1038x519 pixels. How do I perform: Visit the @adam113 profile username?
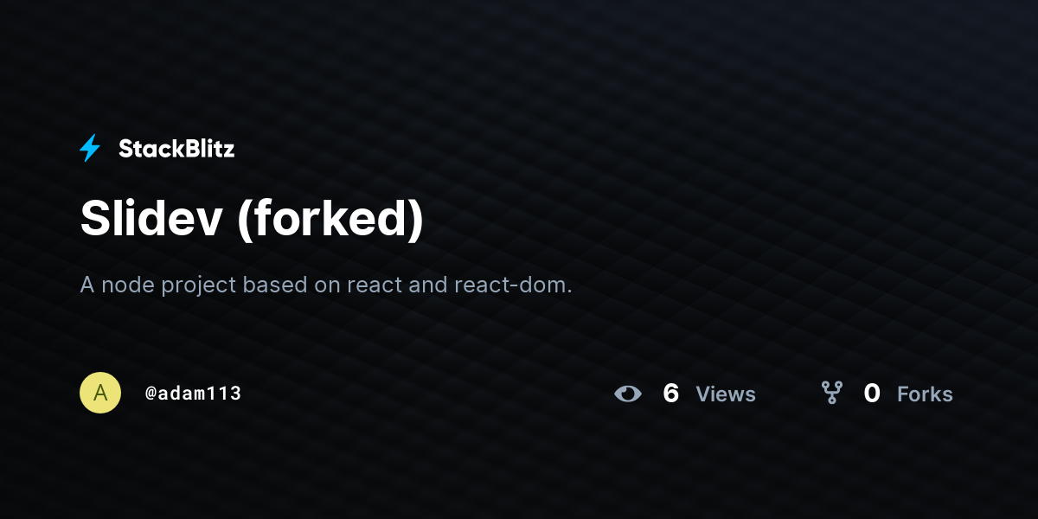193,393
